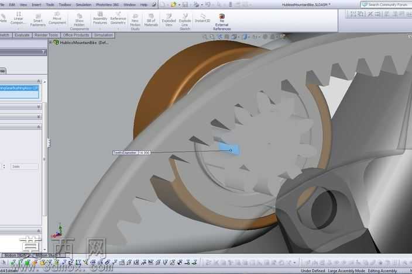The width and height of the screenshot is (412, 274).
Task: Click the panel scrollbar up arrow
Action: [44, 82]
